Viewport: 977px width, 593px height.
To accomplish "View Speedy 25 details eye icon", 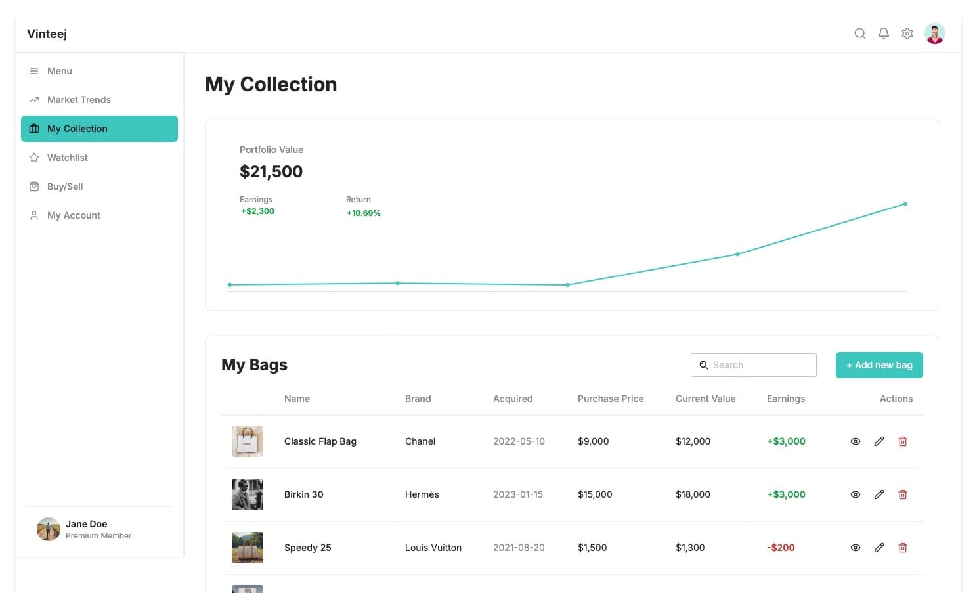I will tap(856, 548).
